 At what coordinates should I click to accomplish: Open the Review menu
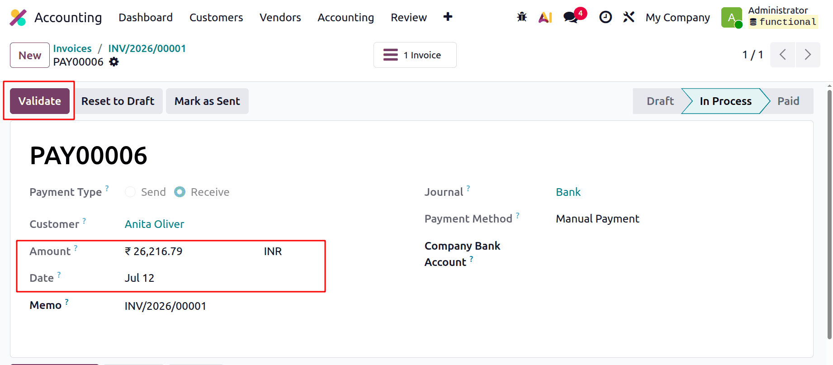[409, 17]
